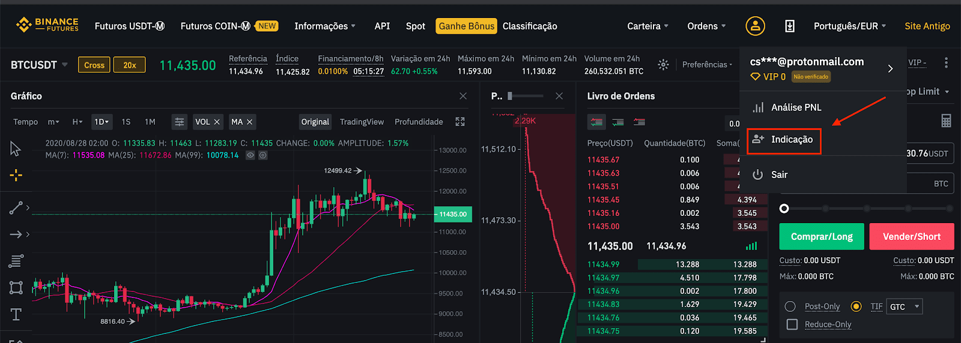Select the TIF radio option
This screenshot has width=961, height=343.
point(856,306)
